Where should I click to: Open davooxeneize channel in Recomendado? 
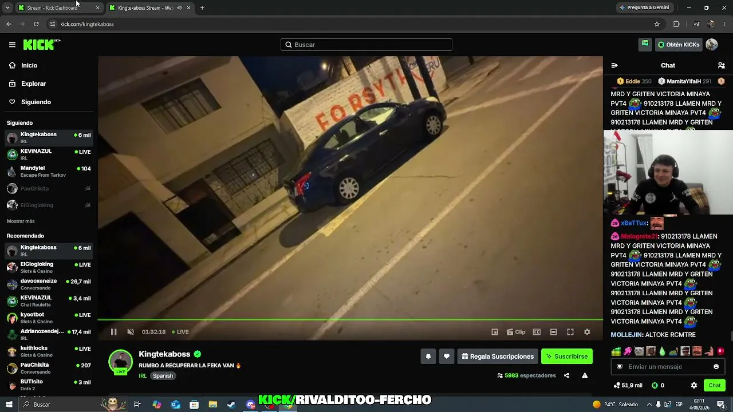tap(49, 284)
